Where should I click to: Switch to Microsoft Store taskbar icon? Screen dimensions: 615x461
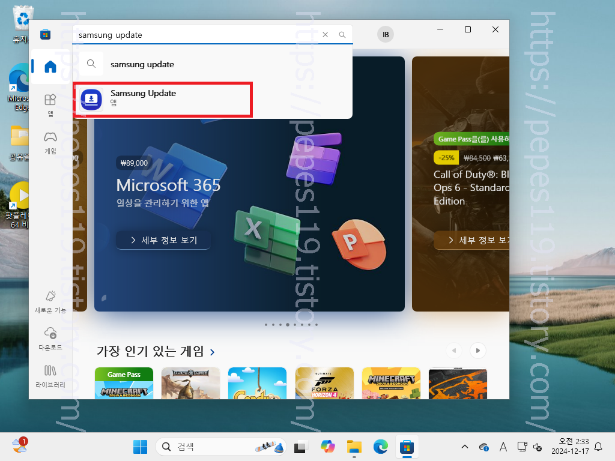(407, 447)
